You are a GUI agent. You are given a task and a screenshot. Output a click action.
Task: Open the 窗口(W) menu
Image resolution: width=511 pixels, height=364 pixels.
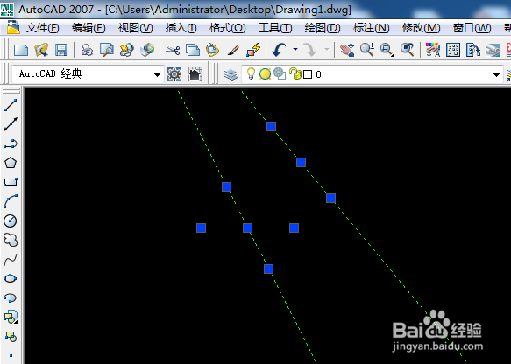[472, 28]
